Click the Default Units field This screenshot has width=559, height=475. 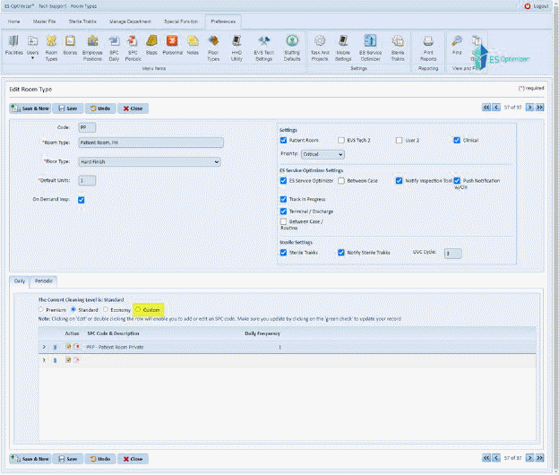[x=87, y=180]
